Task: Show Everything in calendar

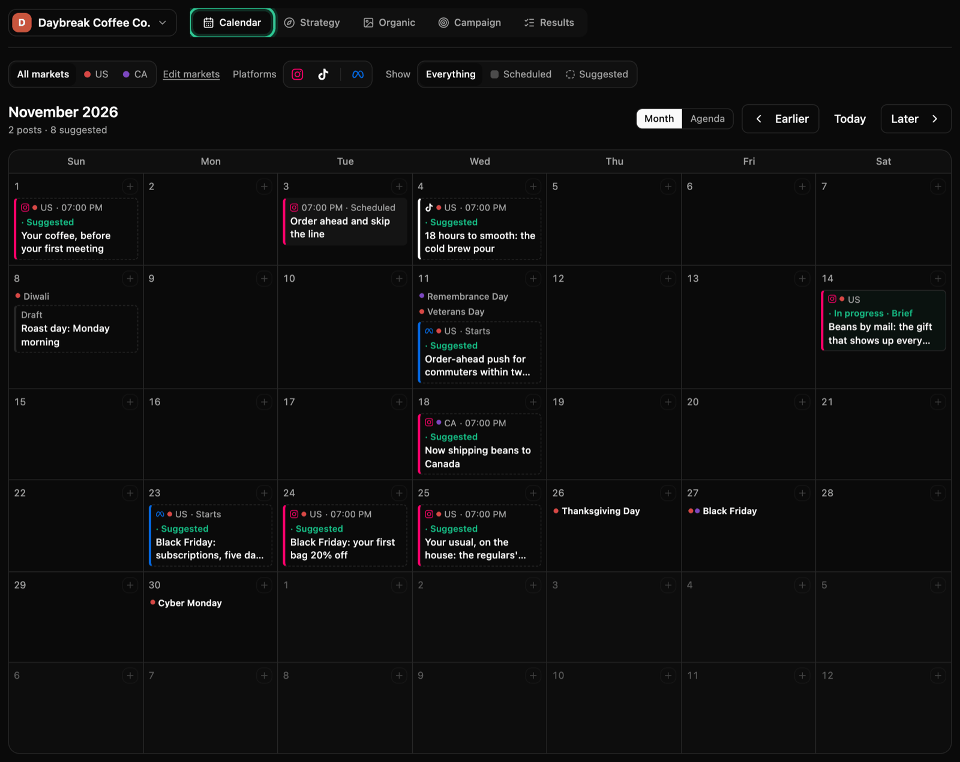Action: 451,74
